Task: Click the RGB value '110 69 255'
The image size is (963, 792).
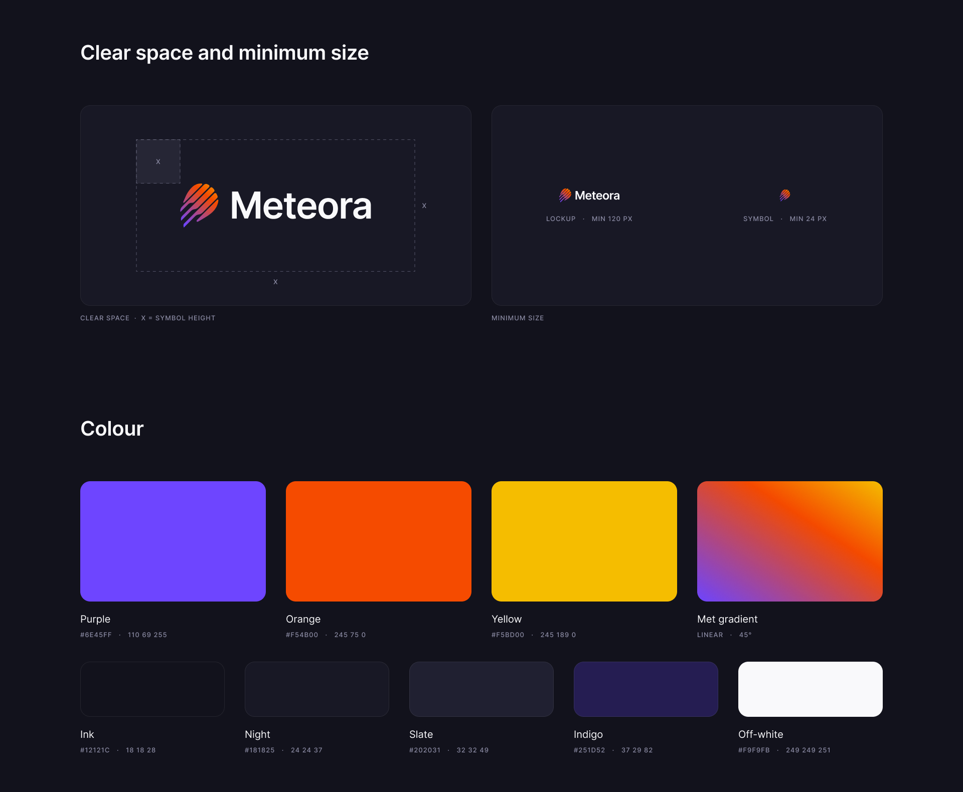Action: pos(147,635)
